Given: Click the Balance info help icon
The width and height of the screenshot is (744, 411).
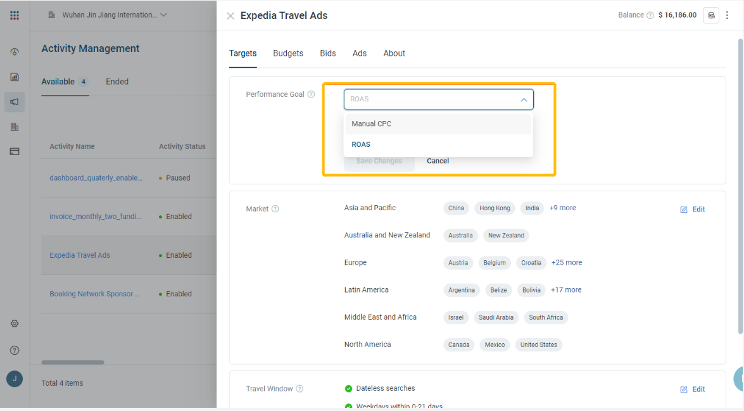Looking at the screenshot, I should tap(650, 15).
